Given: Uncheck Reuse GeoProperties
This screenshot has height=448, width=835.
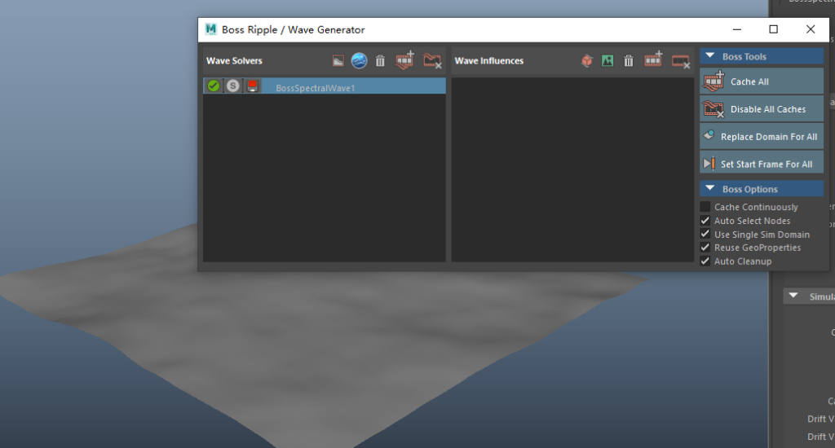Looking at the screenshot, I should tap(705, 248).
